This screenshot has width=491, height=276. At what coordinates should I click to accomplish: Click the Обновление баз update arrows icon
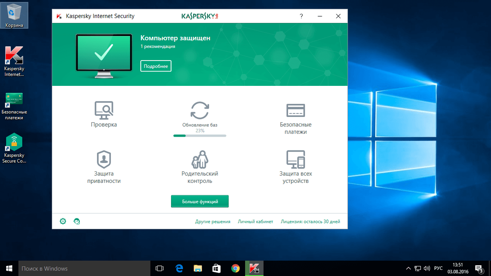[x=200, y=110]
